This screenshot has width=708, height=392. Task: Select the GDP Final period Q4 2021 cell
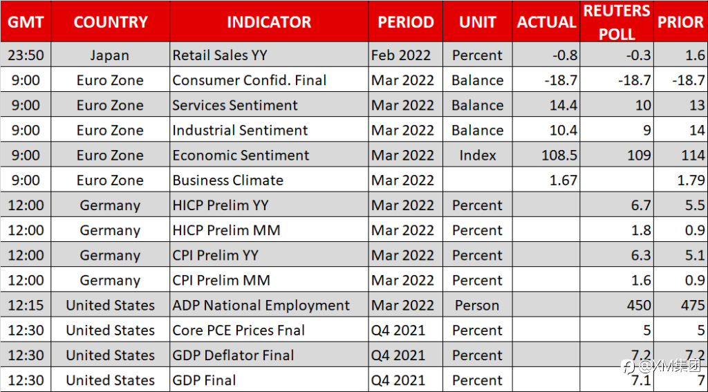coord(405,380)
